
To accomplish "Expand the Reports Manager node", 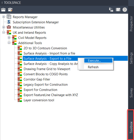I will [x=4, y=17].
